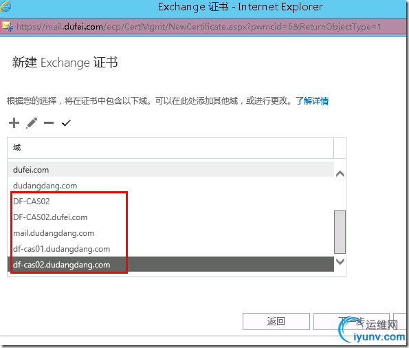Select the dudangdang.com row
This screenshot has height=348, width=409.
(x=170, y=186)
